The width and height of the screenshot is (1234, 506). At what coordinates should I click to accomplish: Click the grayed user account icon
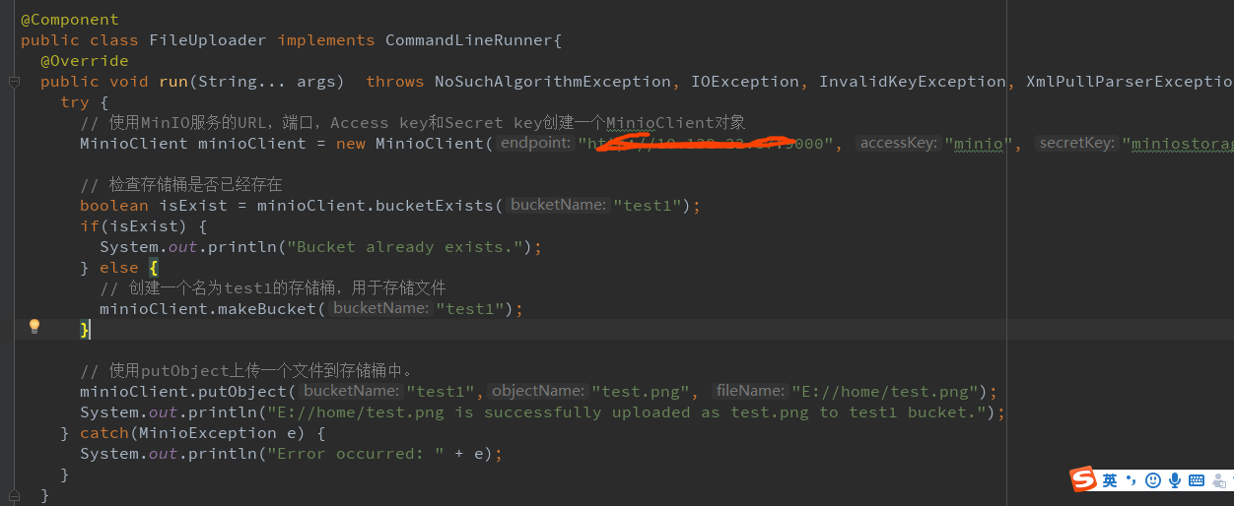pyautogui.click(x=1220, y=480)
